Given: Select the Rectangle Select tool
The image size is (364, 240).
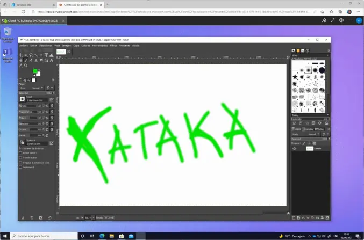Looking at the screenshot, I should coord(25,55).
